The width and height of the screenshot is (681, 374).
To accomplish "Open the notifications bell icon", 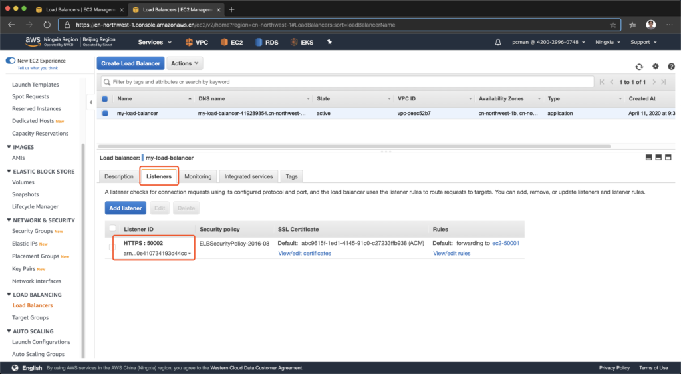I will tap(498, 42).
